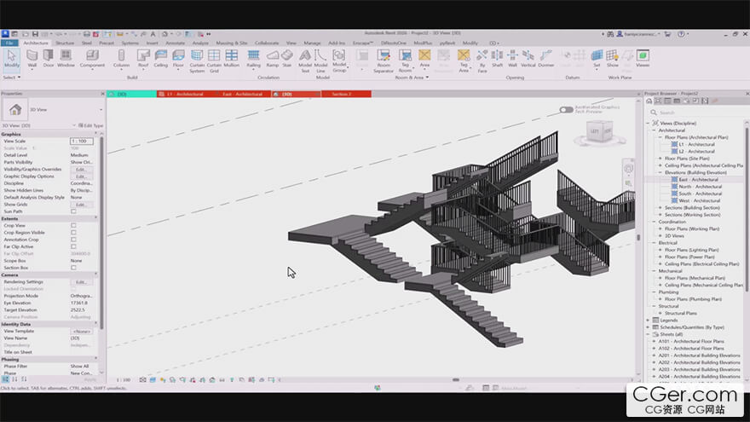750x422 pixels.
Task: Switch to the Collaborate ribbon tab
Action: point(267,43)
